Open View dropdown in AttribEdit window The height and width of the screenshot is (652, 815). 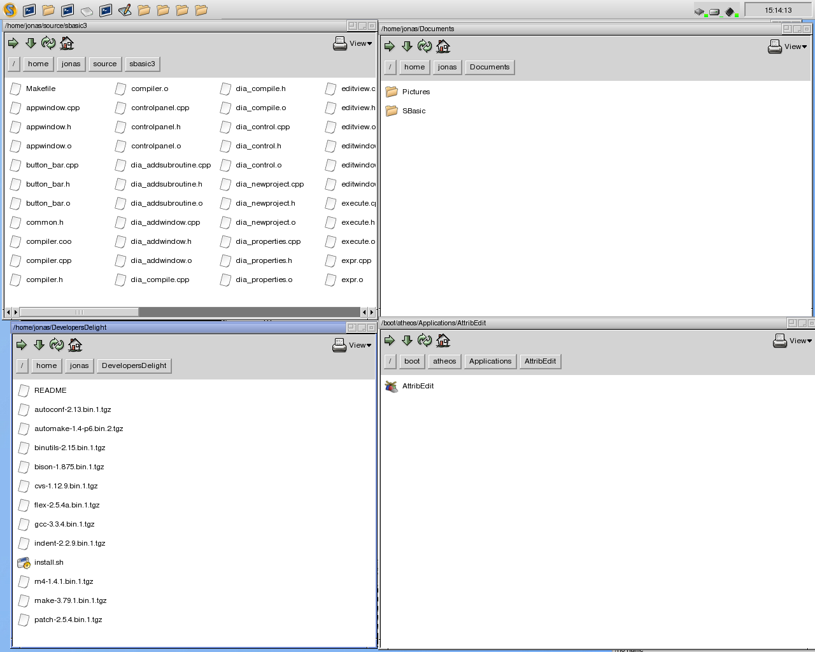coord(793,341)
